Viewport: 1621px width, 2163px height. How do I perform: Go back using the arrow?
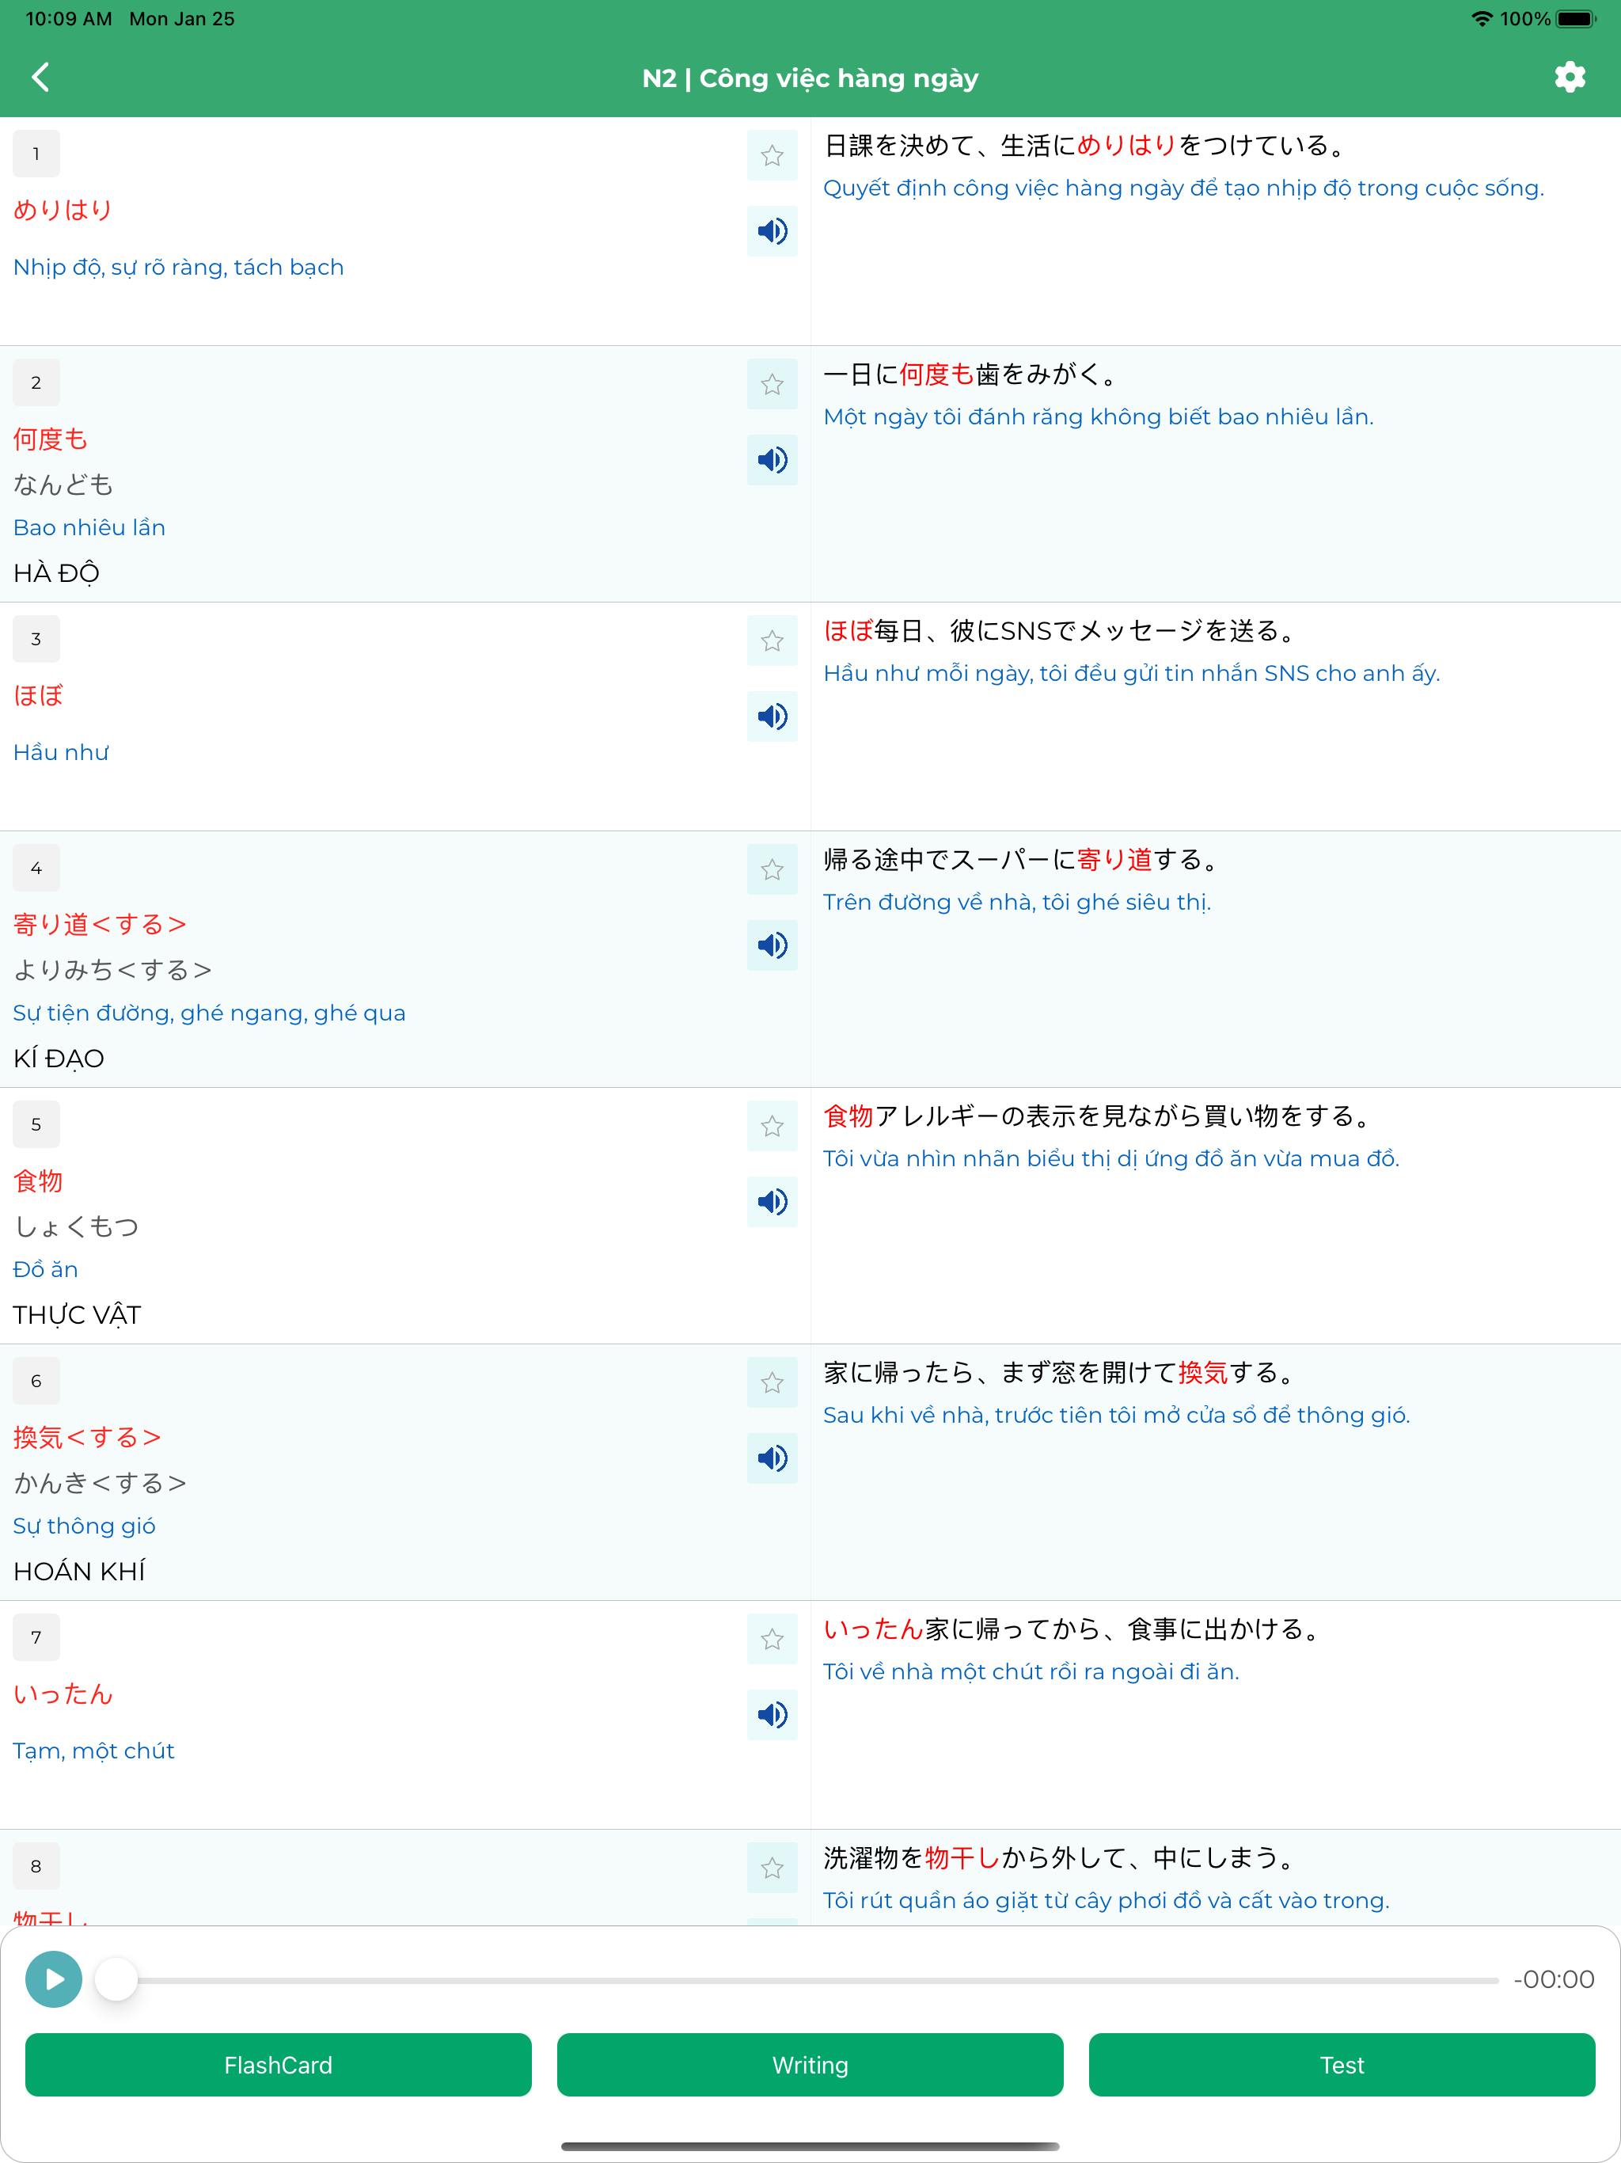tap(42, 78)
